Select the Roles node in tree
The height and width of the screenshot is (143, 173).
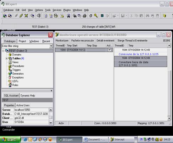coord(15,85)
